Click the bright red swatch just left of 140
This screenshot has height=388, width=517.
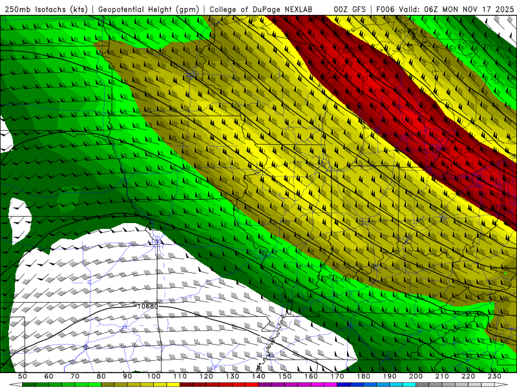(252, 385)
